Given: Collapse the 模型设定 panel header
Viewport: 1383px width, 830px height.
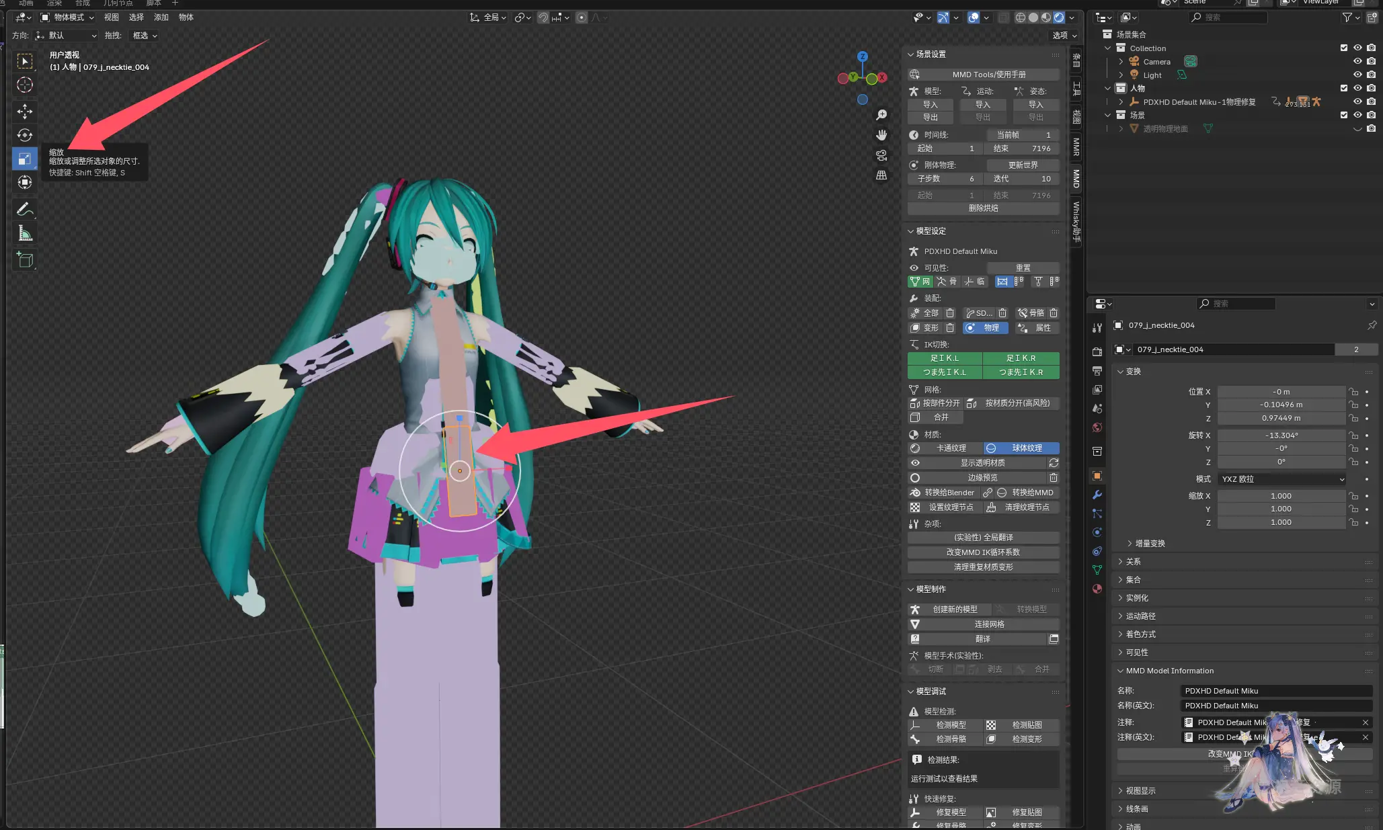Looking at the screenshot, I should pos(931,231).
